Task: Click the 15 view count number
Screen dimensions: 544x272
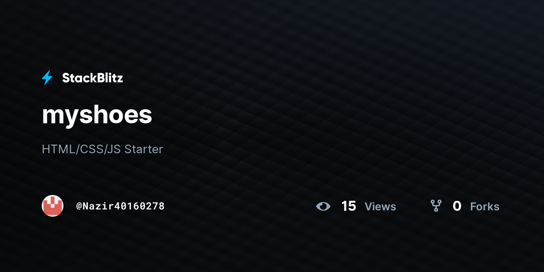Action: [349, 206]
